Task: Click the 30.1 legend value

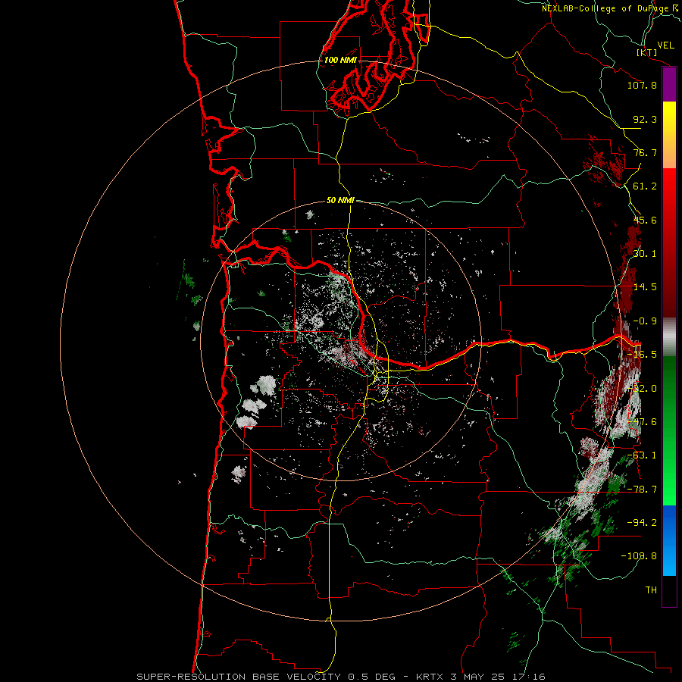Action: click(645, 254)
